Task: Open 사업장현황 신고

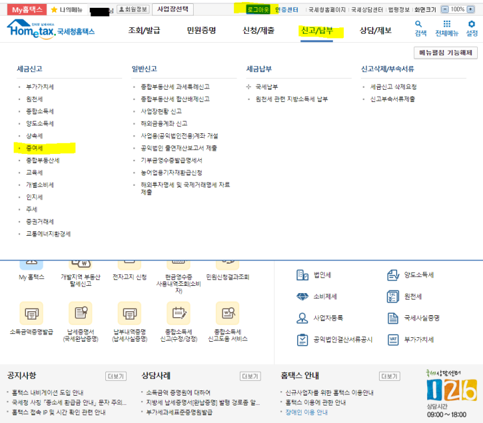Action: tap(161, 111)
